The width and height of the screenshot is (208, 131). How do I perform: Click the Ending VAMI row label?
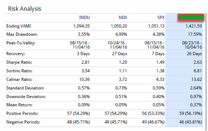pyautogui.click(x=19, y=26)
